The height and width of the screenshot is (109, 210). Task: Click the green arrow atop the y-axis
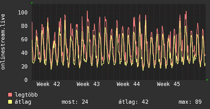pos(32,3)
